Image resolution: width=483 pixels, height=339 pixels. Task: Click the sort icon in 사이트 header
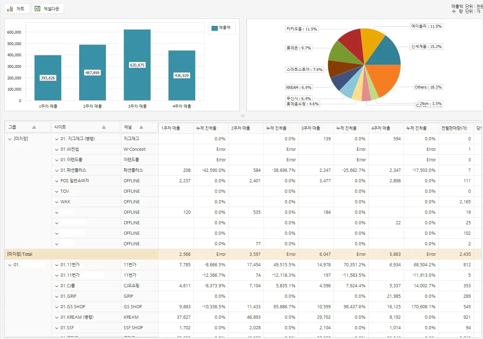[x=104, y=127]
